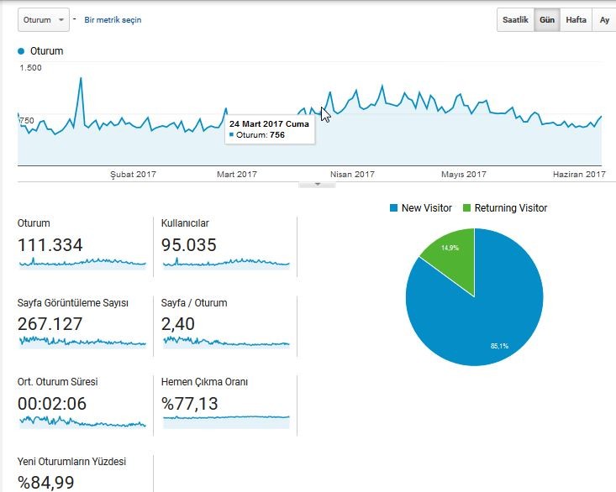
Task: Click the %84,99 new sessions value
Action: 46,483
